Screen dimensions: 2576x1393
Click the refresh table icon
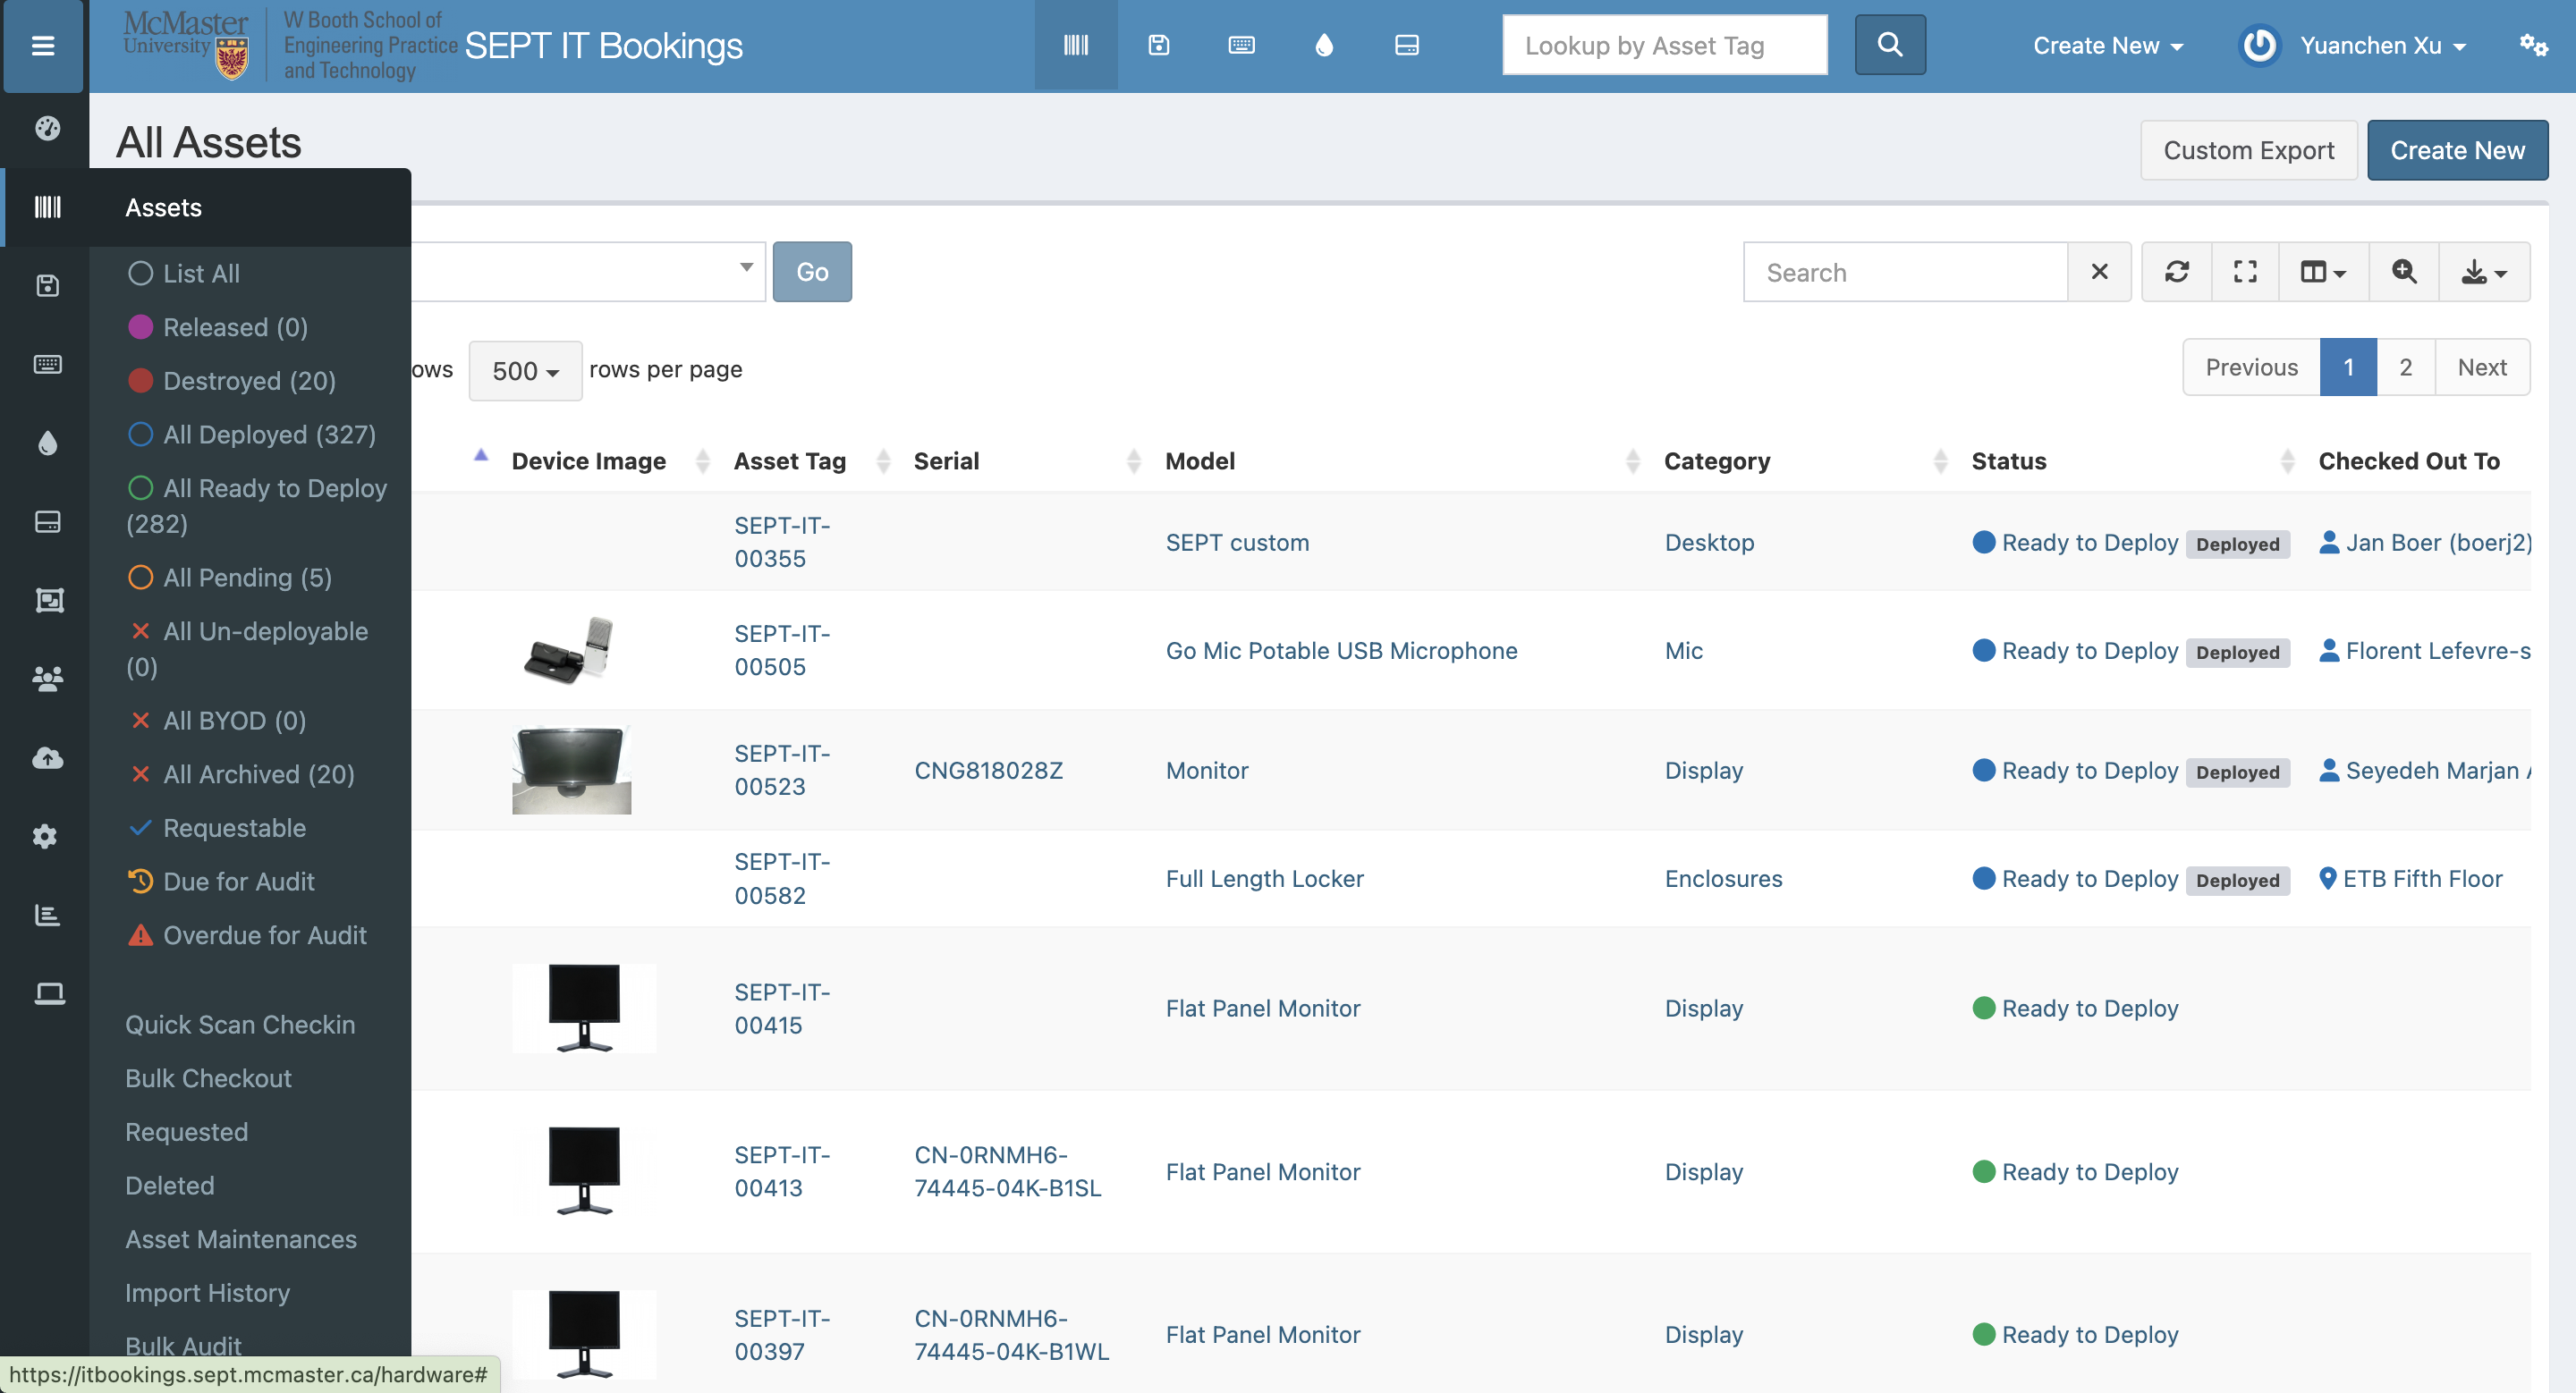(x=2176, y=272)
